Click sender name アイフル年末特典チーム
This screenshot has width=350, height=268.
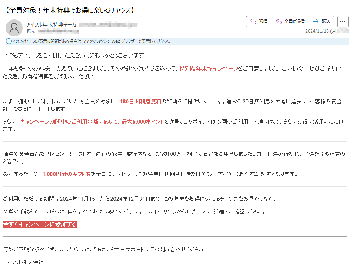[51, 24]
